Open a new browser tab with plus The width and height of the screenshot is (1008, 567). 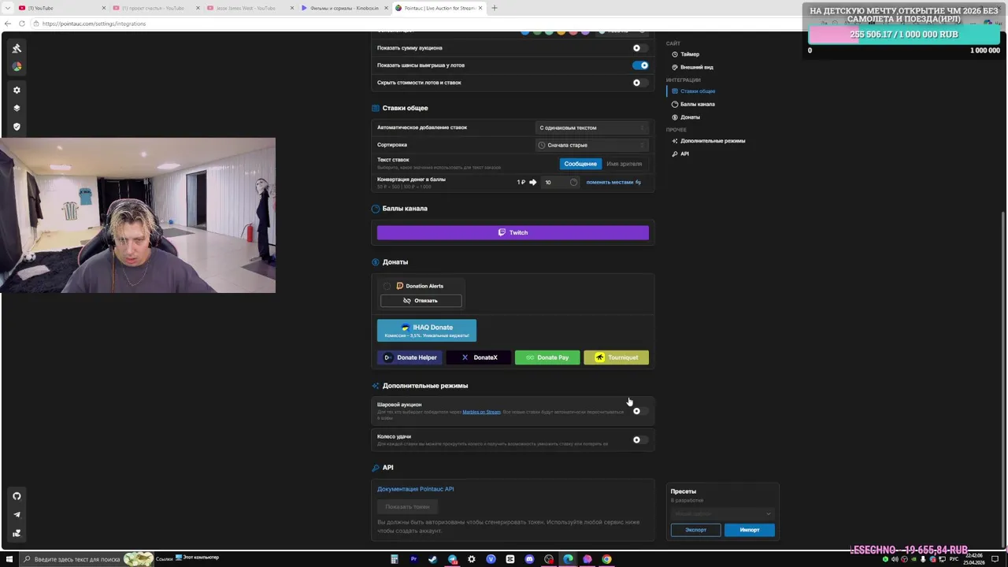[495, 8]
